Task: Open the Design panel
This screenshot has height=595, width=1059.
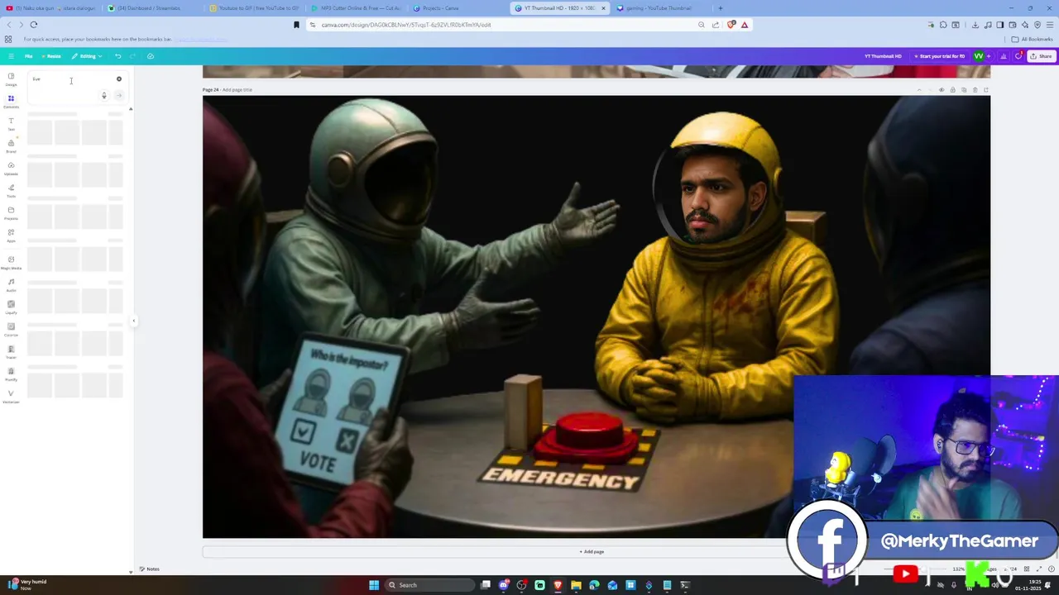Action: coord(11,79)
